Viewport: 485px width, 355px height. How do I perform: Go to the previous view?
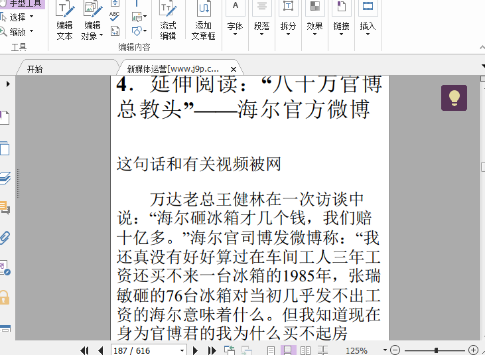click(230, 350)
